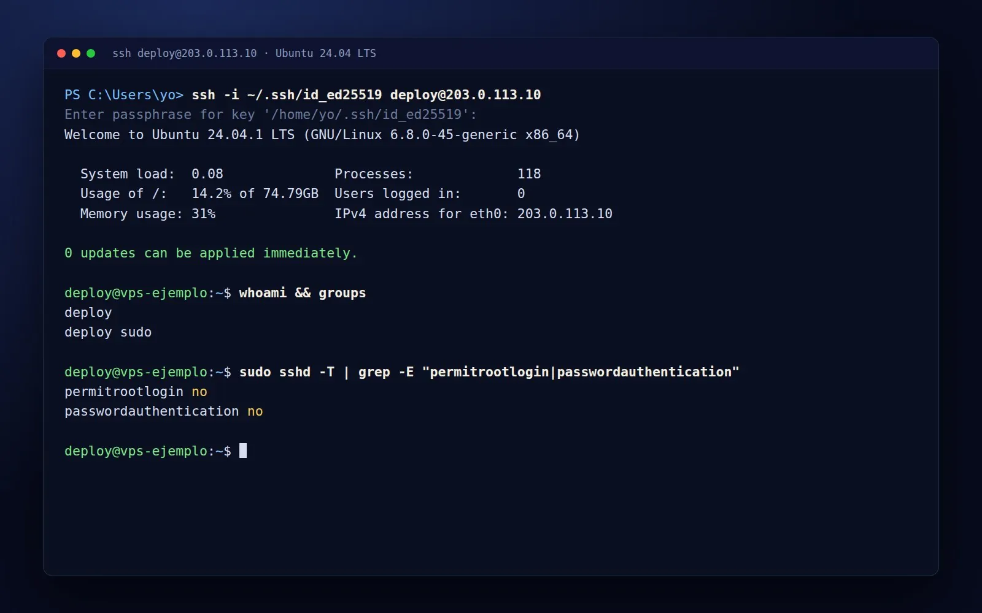Click the 'whoami && groups' command
982x613 pixels.
pos(303,293)
